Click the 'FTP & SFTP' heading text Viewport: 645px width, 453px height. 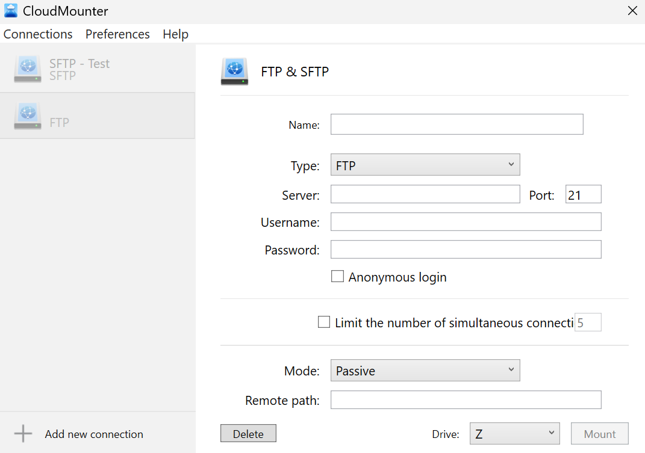click(x=294, y=72)
